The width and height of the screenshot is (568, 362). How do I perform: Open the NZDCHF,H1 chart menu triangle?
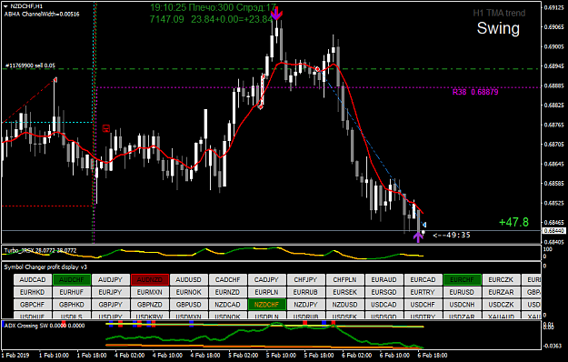5,6
